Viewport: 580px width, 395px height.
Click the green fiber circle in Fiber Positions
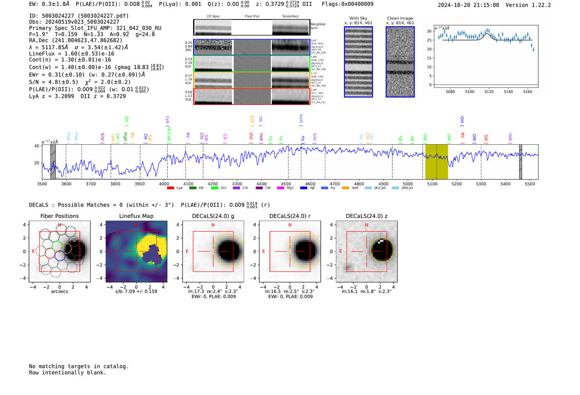(57, 246)
